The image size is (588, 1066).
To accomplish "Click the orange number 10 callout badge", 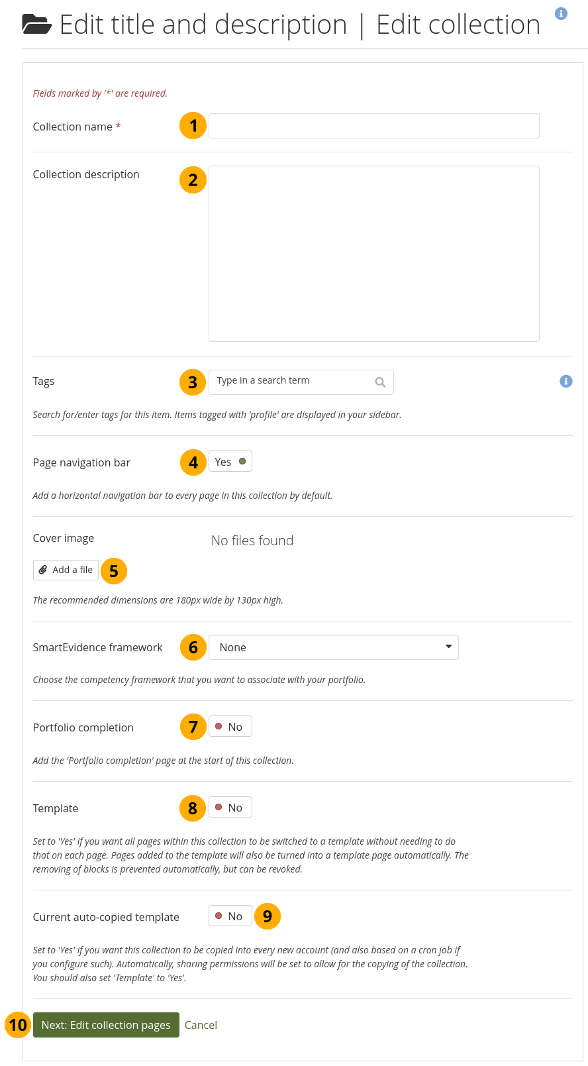I will click(18, 1025).
